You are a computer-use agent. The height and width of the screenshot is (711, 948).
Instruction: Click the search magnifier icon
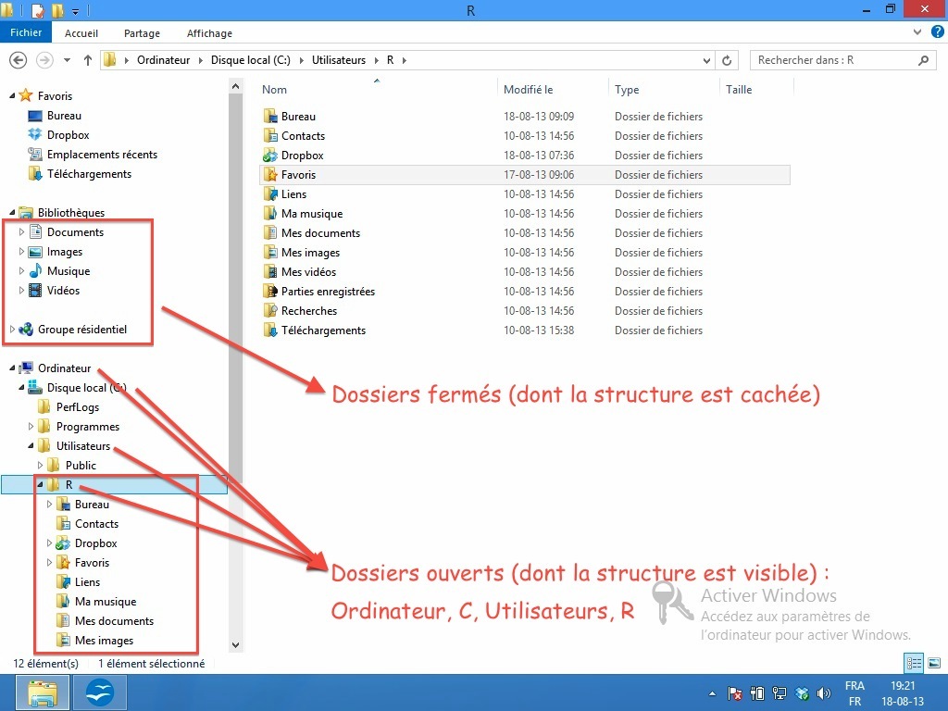(923, 60)
